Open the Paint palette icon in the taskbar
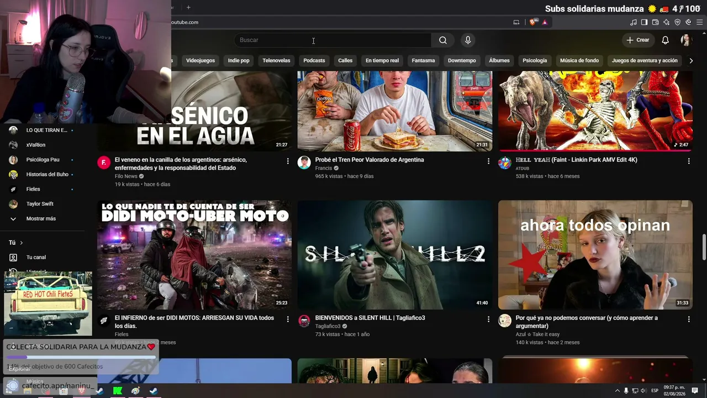The height and width of the screenshot is (398, 707). click(135, 391)
